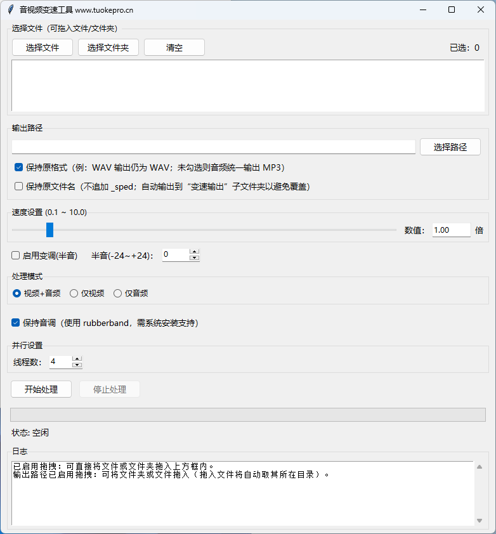Click the output path text field
The width and height of the screenshot is (496, 534).
213,147
